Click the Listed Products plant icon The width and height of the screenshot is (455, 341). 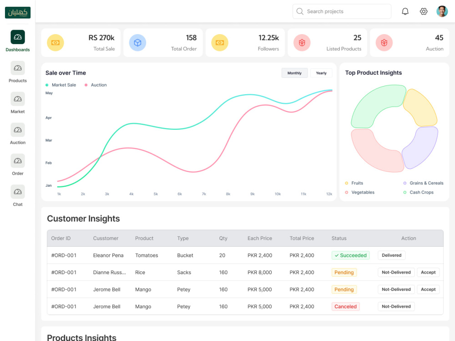coord(302,43)
